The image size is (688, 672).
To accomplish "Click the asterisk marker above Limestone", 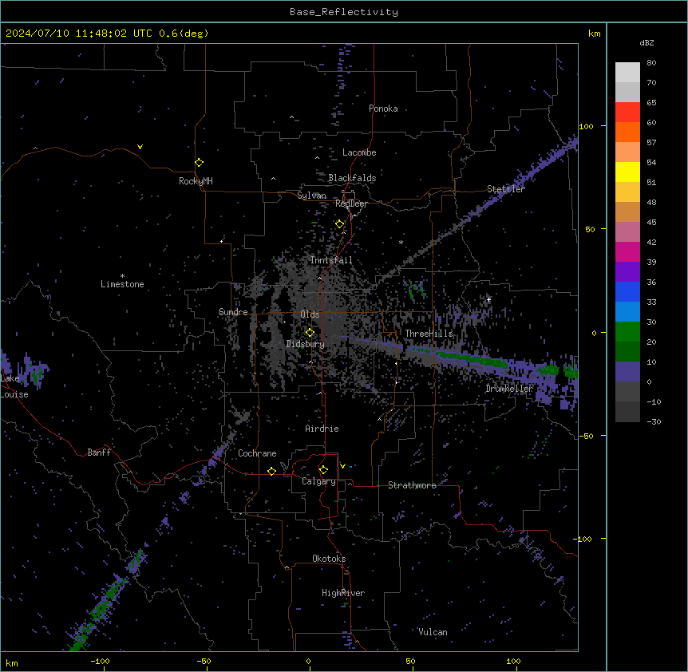I will (x=122, y=276).
